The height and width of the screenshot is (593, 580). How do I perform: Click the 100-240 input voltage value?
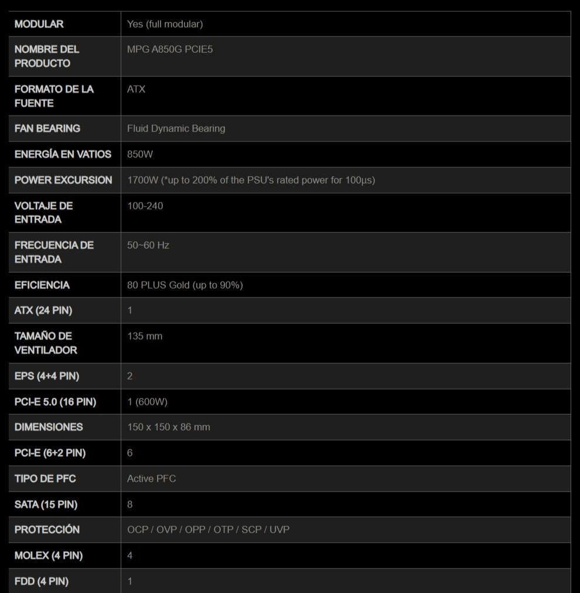coord(145,206)
